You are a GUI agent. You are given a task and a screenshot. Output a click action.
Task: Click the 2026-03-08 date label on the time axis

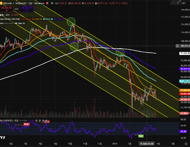tap(147, 144)
